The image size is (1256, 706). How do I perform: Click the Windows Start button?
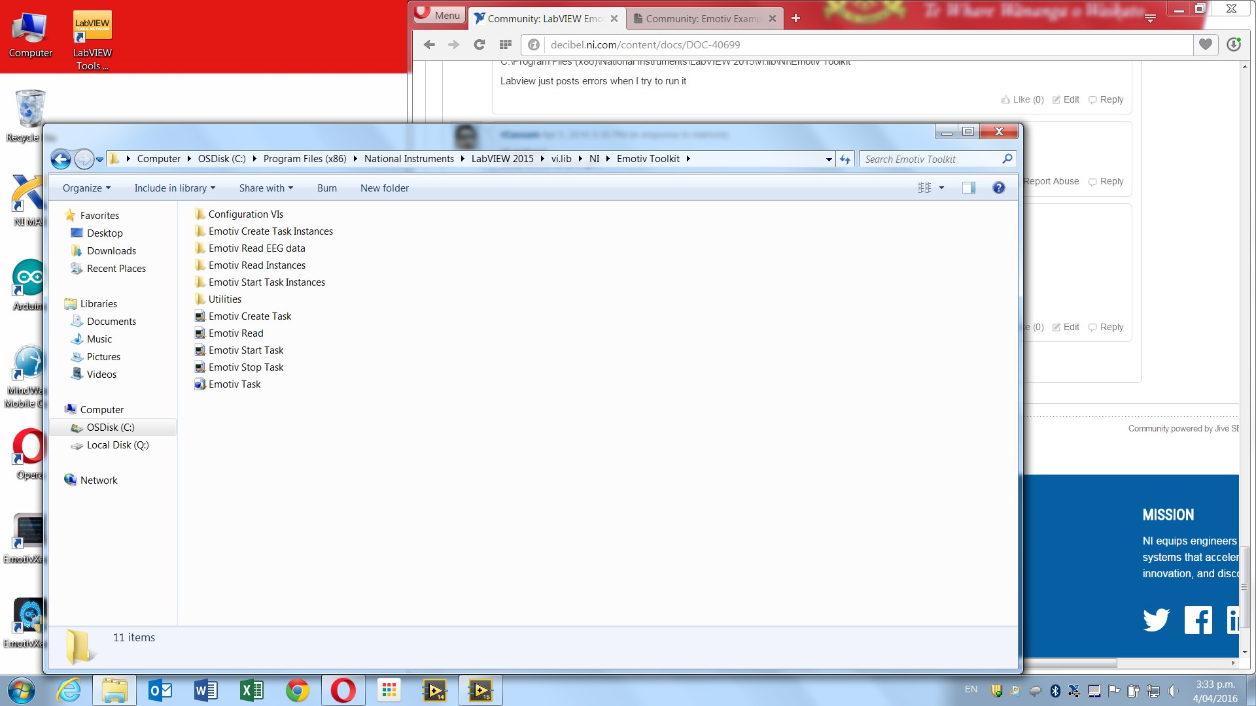tap(21, 690)
